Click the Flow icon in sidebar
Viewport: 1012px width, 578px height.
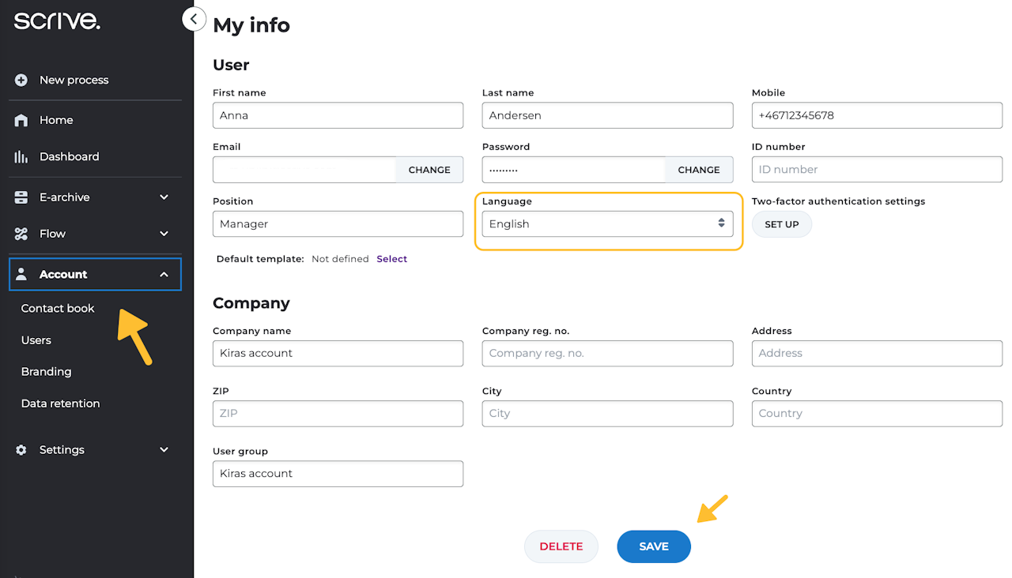(21, 234)
